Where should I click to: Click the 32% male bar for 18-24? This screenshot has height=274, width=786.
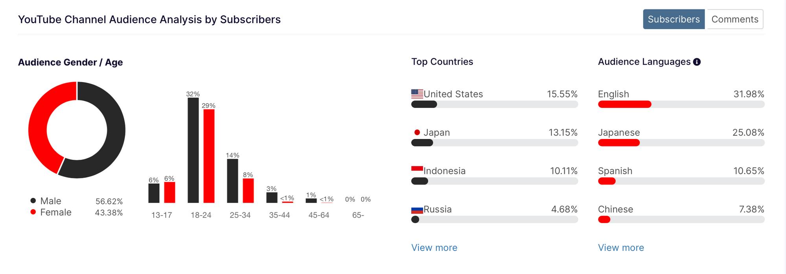[193, 150]
